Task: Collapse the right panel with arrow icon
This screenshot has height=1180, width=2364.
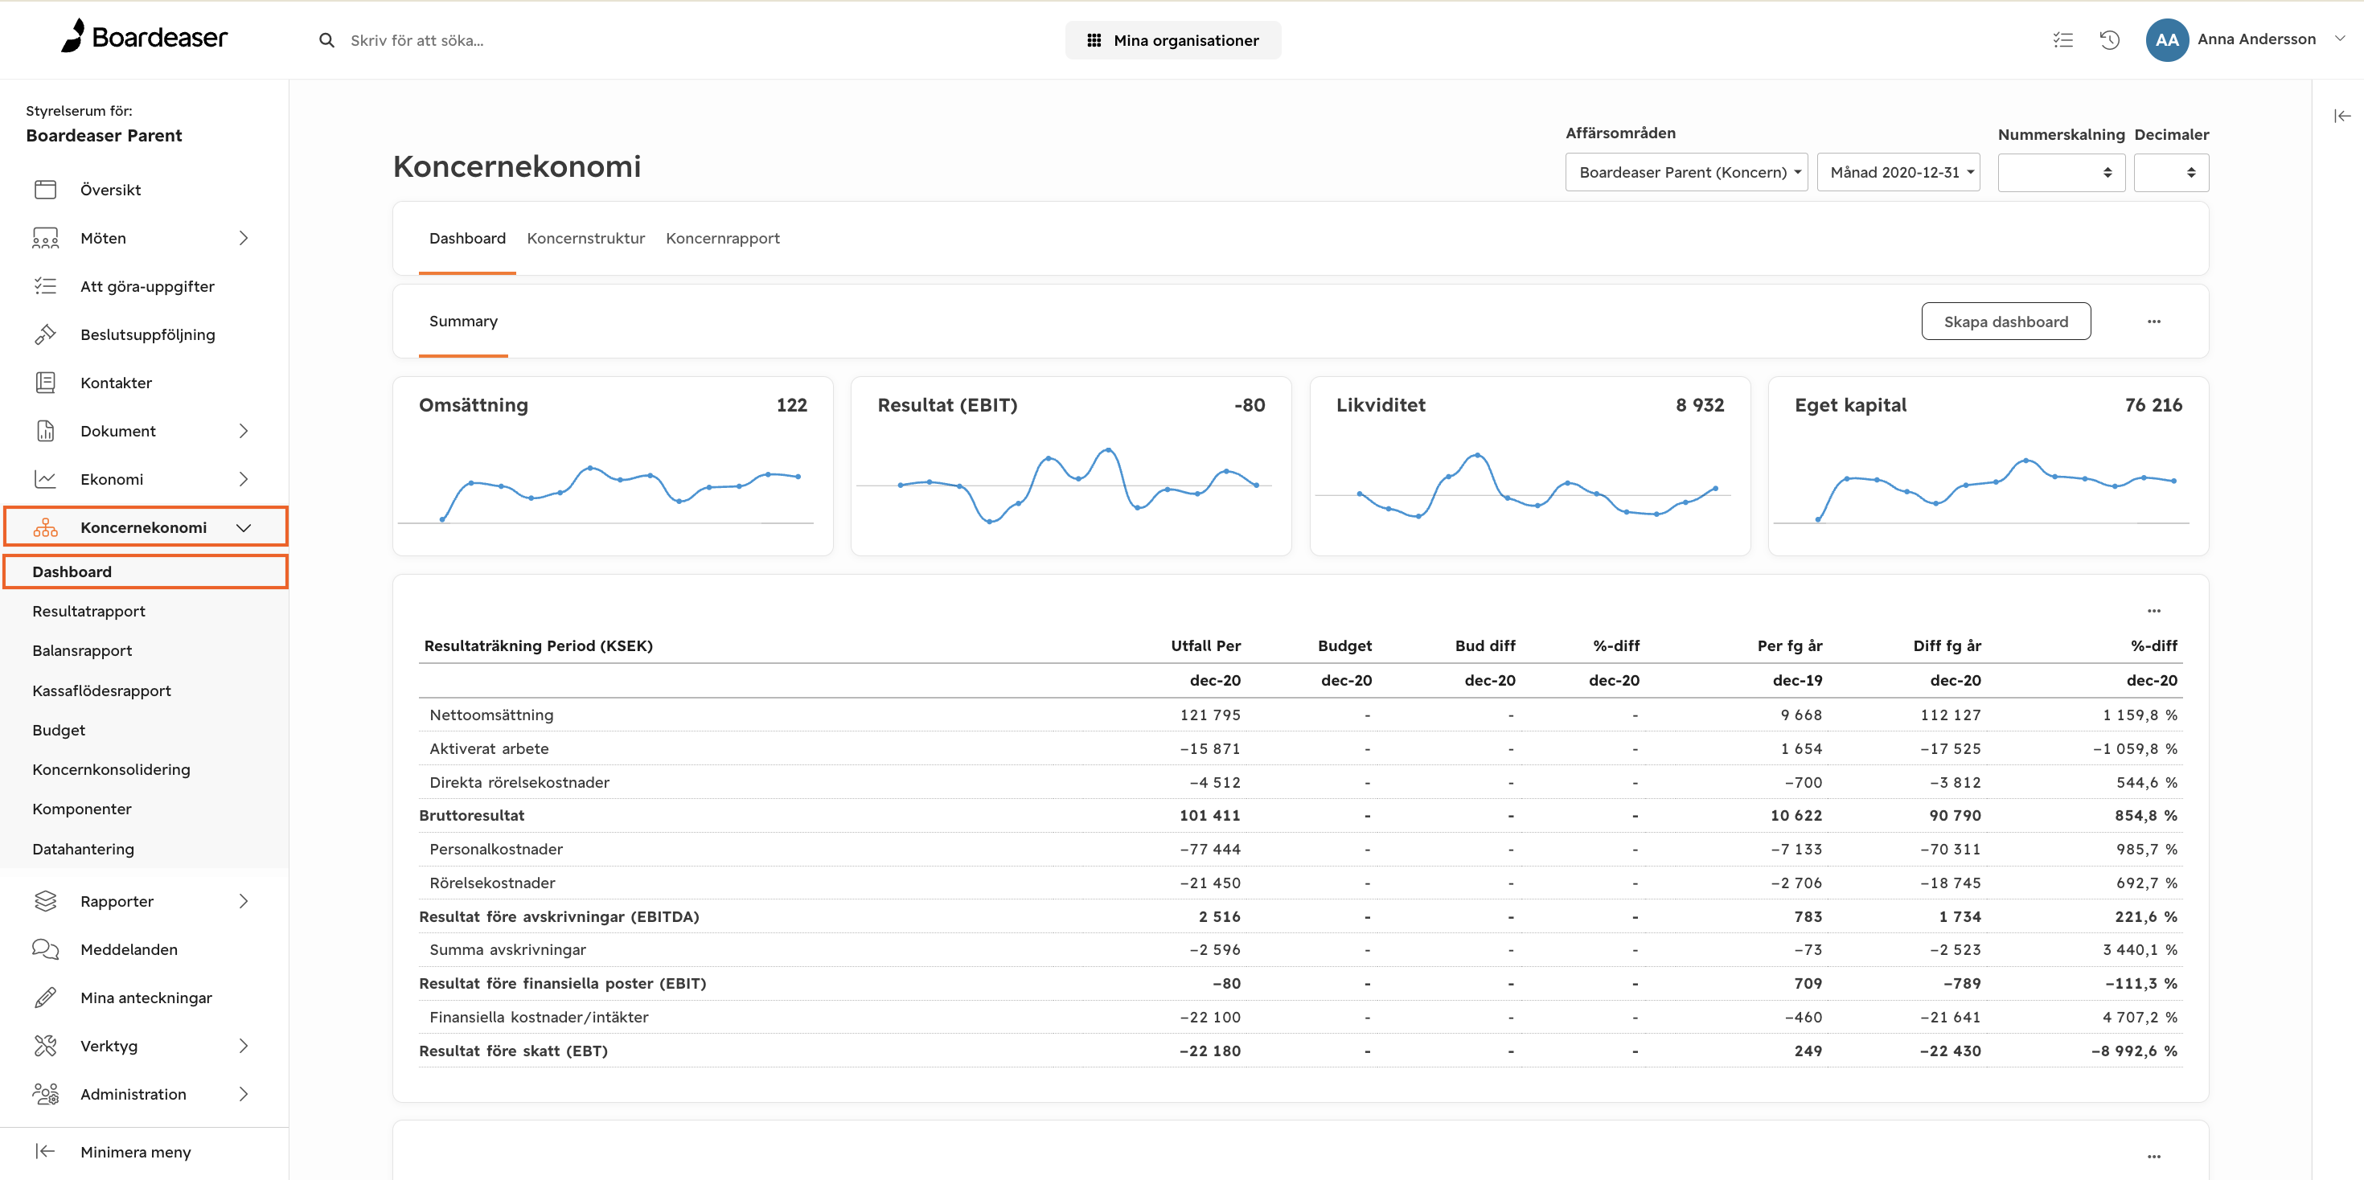Action: (2342, 116)
